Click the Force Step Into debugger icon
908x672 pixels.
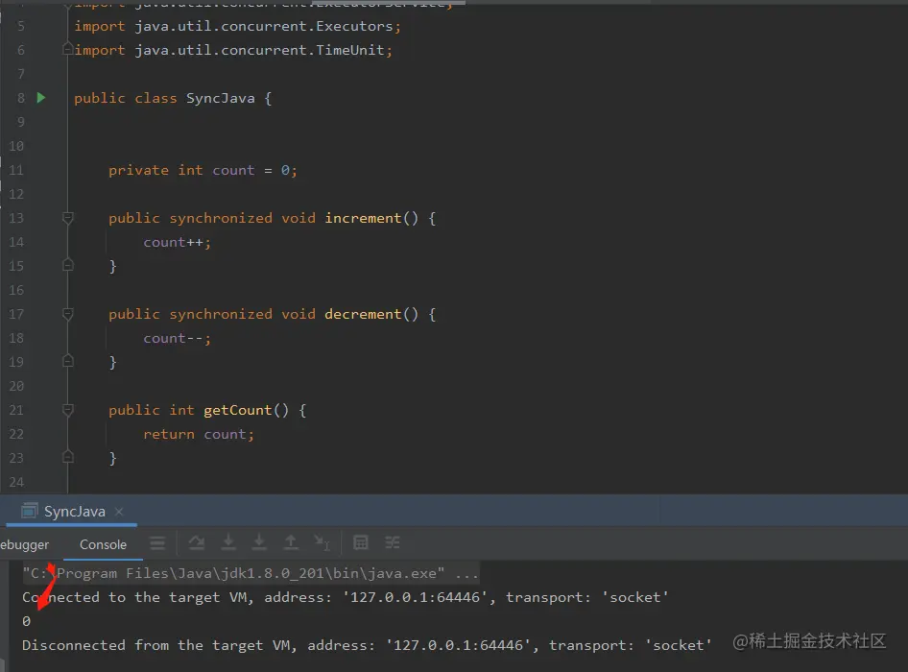tap(259, 542)
